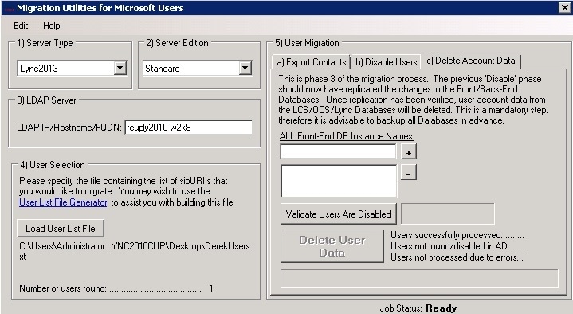
Task: Click Load User List File button
Action: pyautogui.click(x=61, y=229)
